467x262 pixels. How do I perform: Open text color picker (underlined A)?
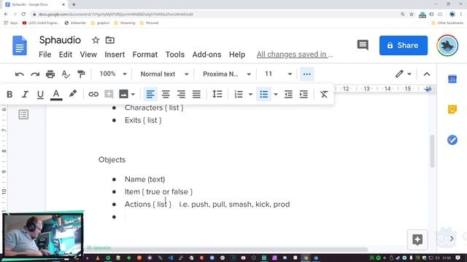(x=56, y=95)
